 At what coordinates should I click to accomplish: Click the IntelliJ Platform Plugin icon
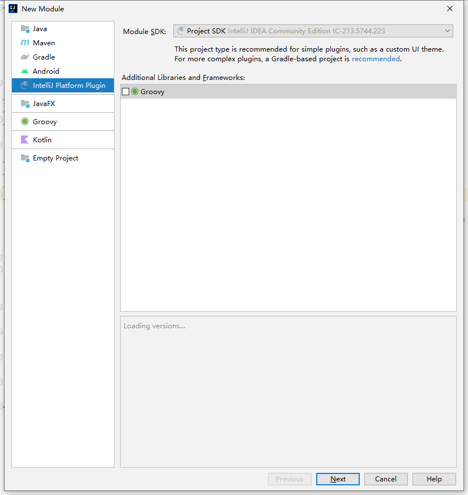point(25,85)
